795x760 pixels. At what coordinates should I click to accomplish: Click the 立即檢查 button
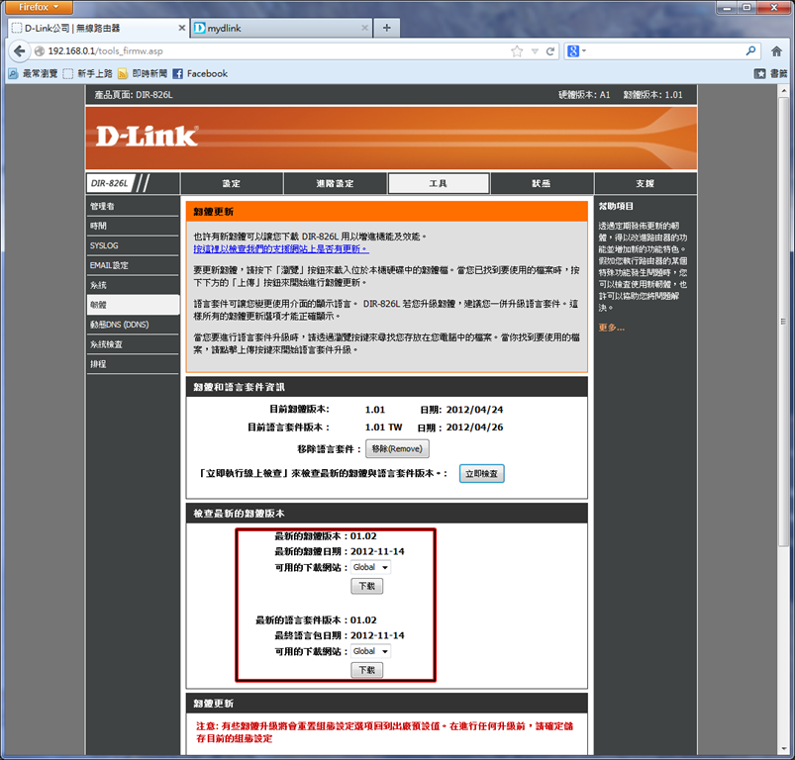point(482,474)
